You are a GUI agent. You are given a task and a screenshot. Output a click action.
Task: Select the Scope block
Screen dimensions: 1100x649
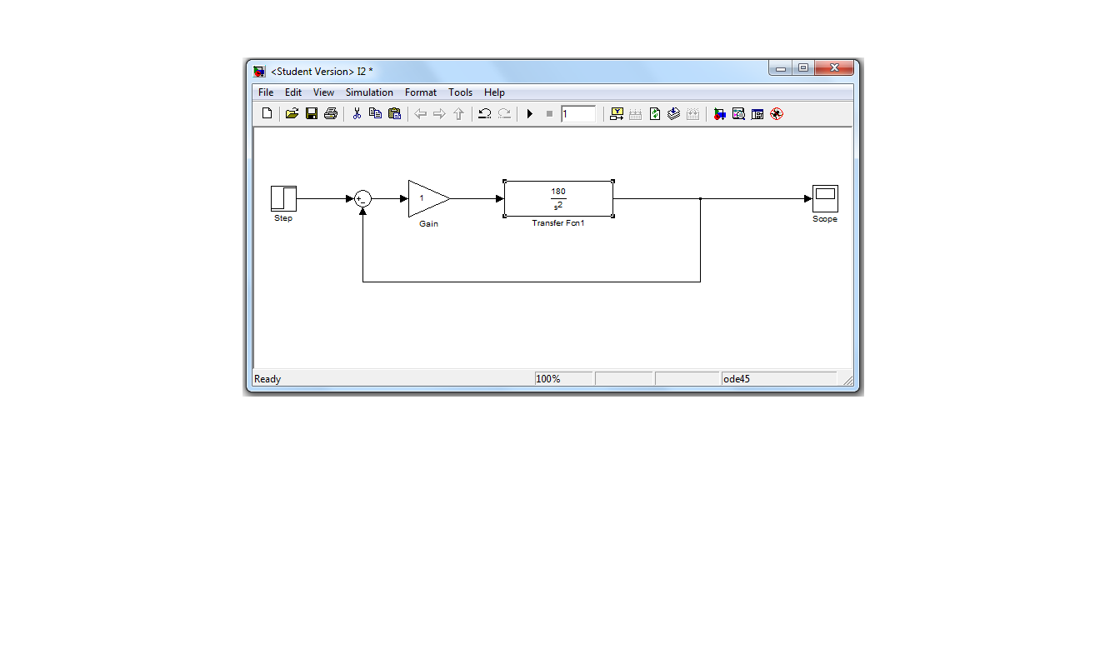(825, 198)
